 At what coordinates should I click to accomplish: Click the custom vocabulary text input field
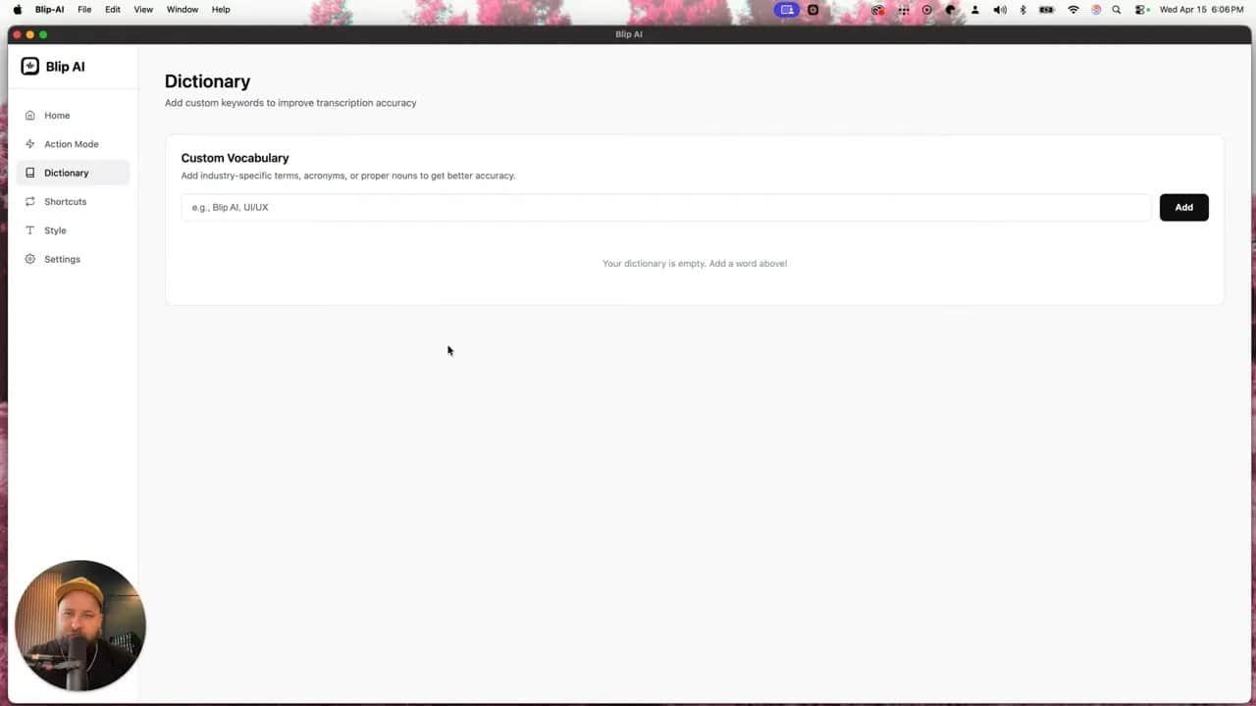(x=665, y=208)
